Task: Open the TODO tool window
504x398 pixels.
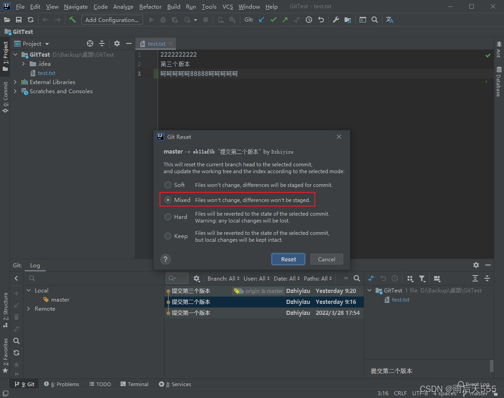Action: pos(100,384)
